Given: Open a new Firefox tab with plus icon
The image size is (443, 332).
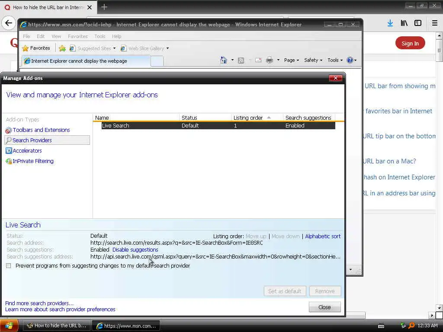Looking at the screenshot, I should [104, 7].
